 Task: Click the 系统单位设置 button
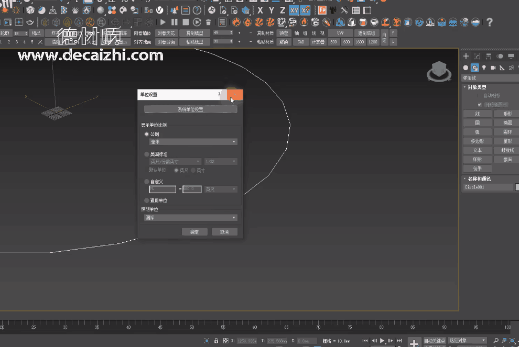[x=191, y=109]
